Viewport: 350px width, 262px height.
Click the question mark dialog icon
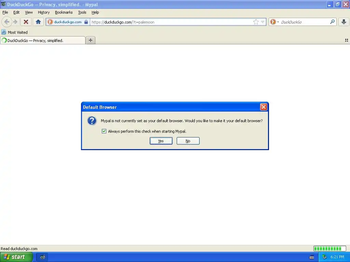click(92, 121)
